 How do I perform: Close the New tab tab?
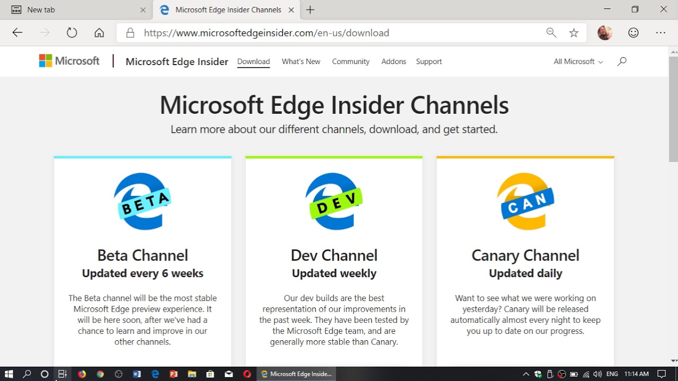[x=143, y=10]
